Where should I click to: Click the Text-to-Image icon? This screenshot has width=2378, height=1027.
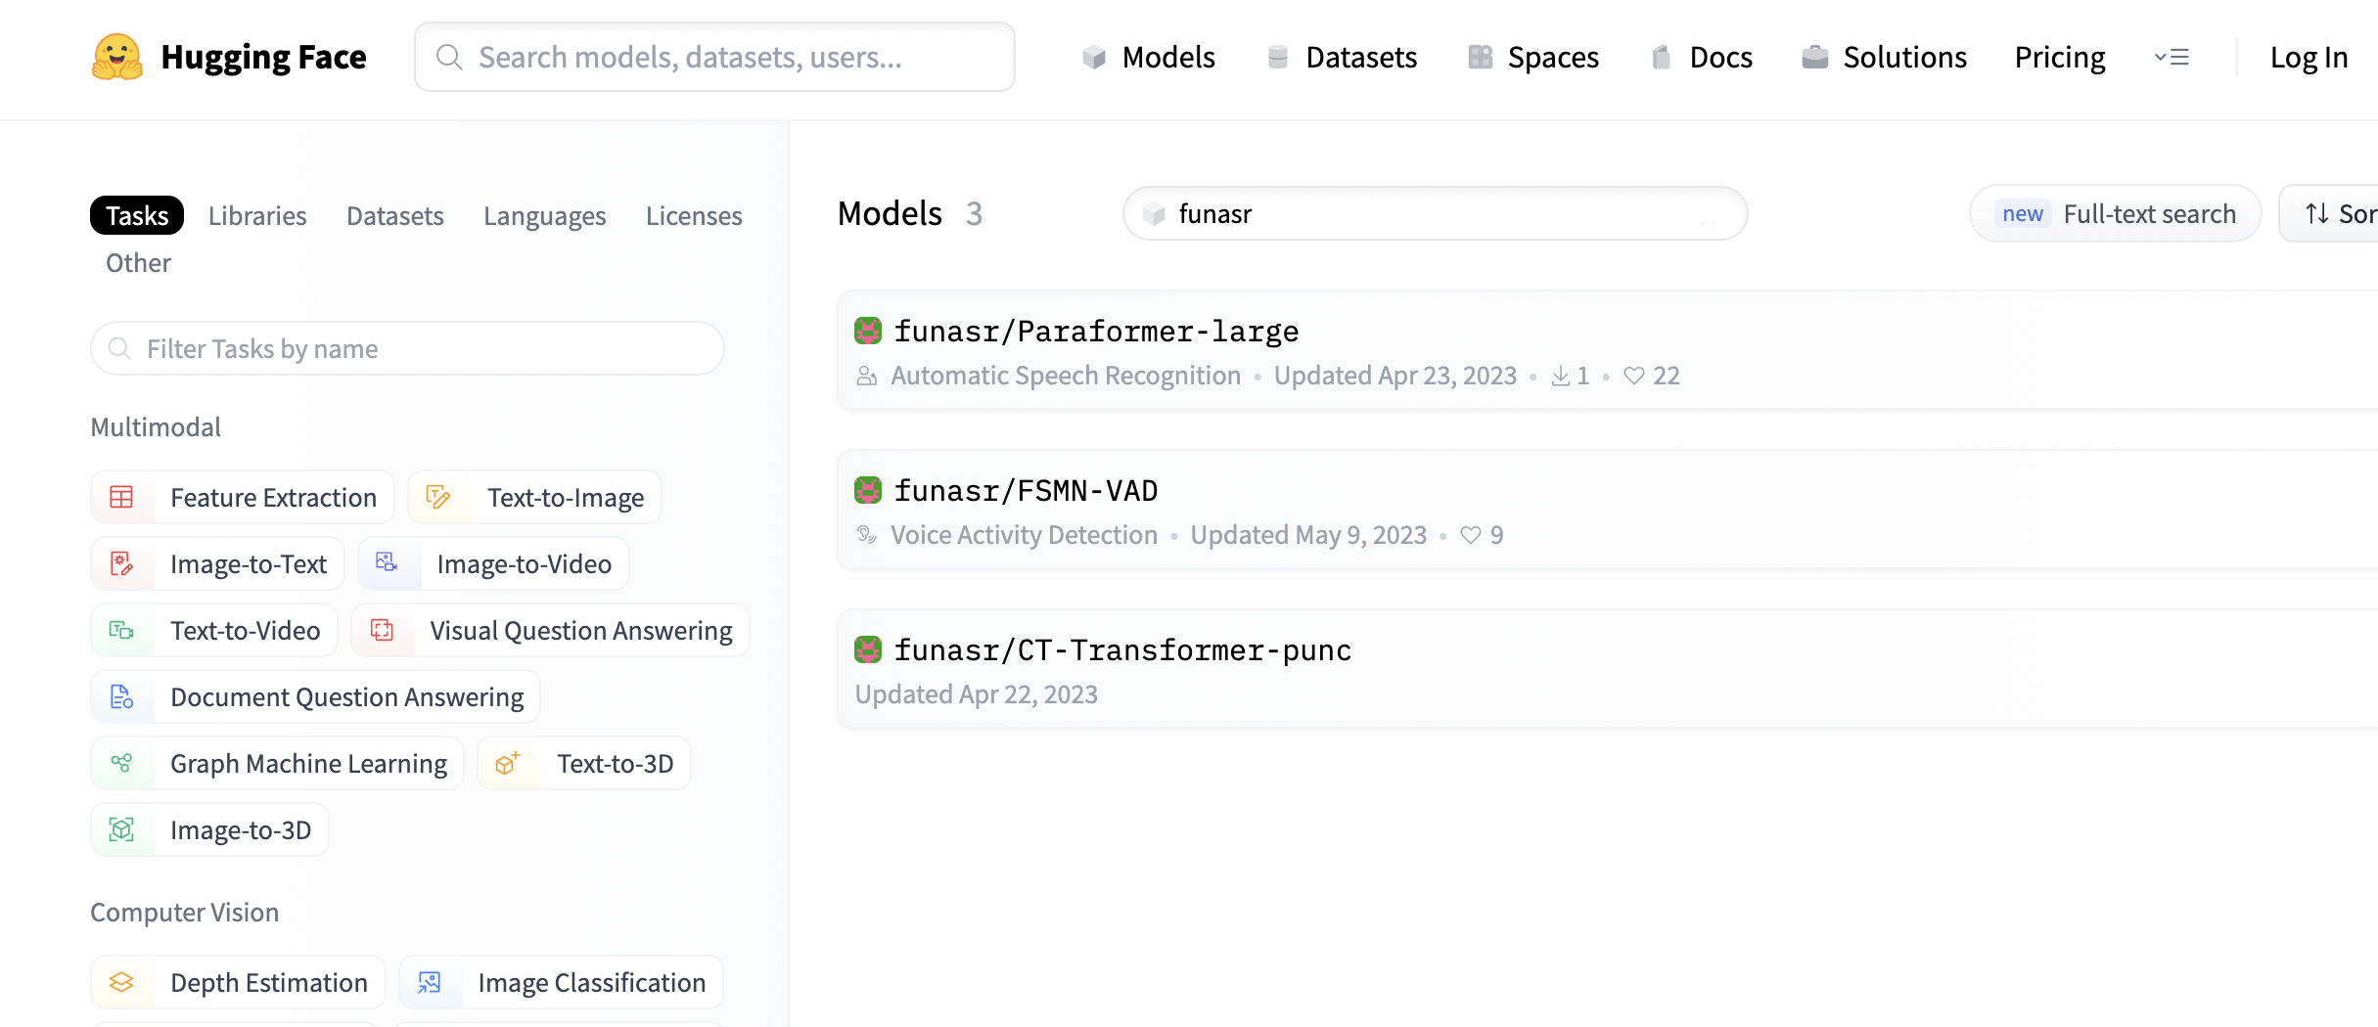tap(438, 497)
